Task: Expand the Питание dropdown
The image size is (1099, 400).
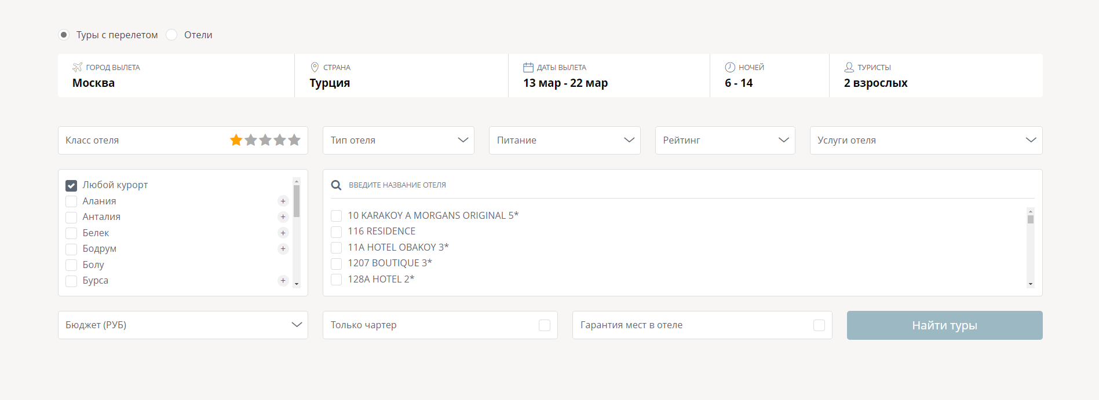Action: (564, 140)
